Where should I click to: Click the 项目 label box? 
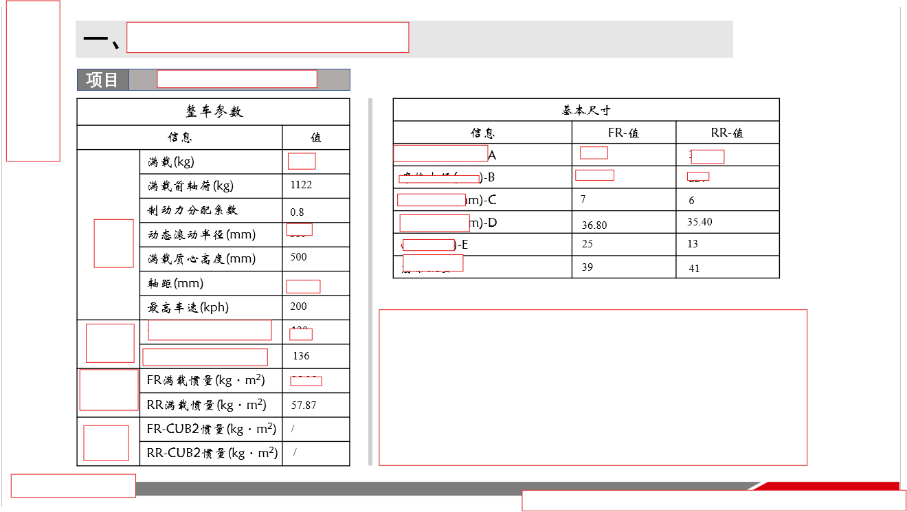[102, 80]
